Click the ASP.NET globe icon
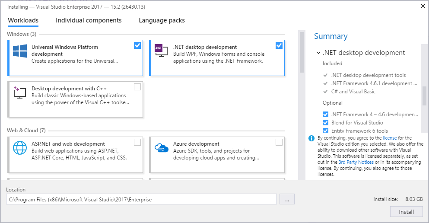 (x=20, y=148)
